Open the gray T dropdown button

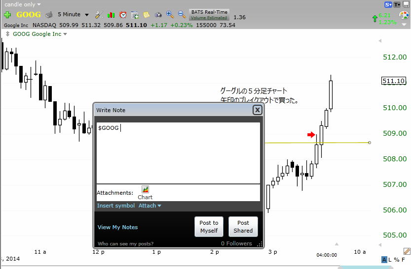[397, 4]
